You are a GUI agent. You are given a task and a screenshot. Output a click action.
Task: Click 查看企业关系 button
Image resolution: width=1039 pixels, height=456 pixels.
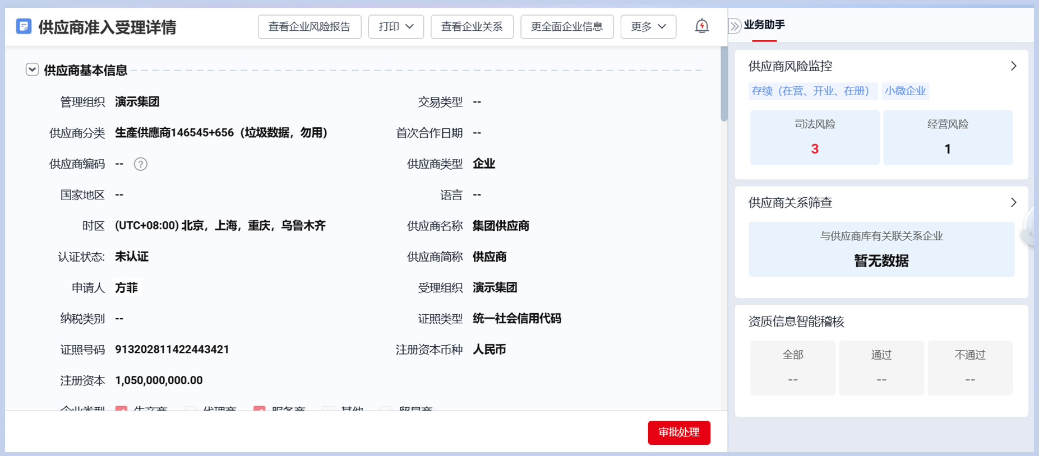472,27
